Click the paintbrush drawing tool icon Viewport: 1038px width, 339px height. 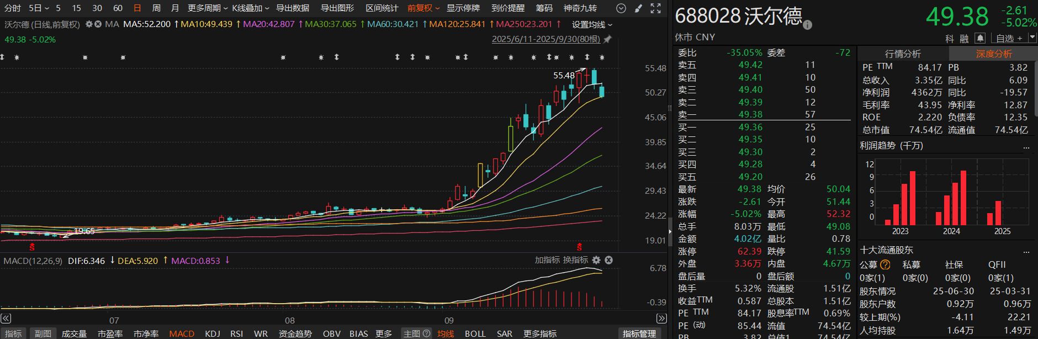point(638,8)
